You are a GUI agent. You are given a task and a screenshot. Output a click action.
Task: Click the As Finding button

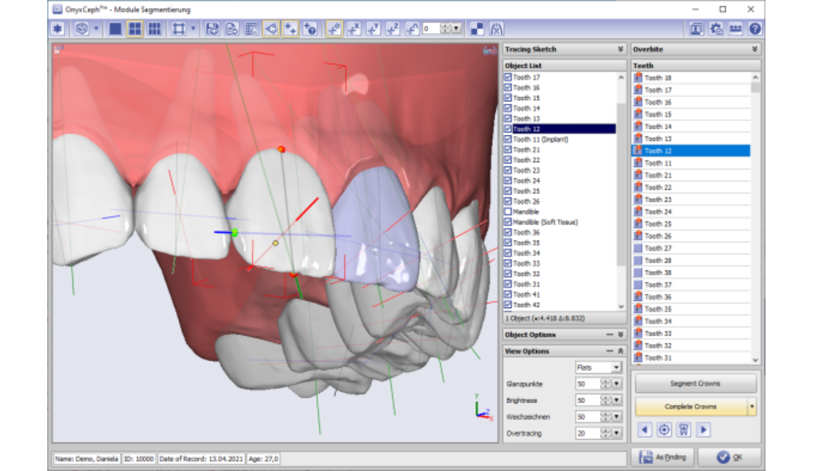[x=662, y=457]
